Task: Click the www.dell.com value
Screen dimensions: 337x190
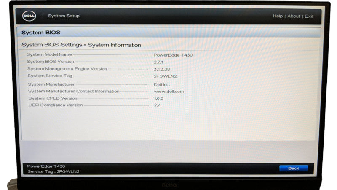Action: pyautogui.click(x=169, y=92)
